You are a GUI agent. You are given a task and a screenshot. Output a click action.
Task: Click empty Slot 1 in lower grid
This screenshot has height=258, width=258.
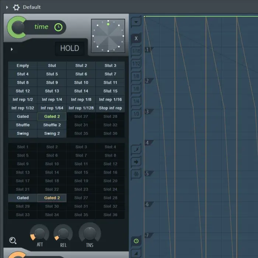23,147
